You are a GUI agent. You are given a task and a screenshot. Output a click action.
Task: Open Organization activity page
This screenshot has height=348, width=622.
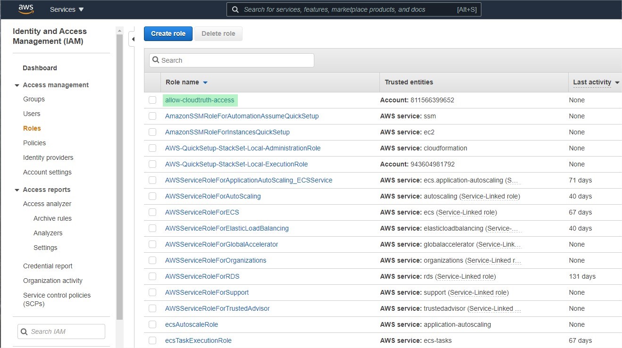(x=53, y=281)
